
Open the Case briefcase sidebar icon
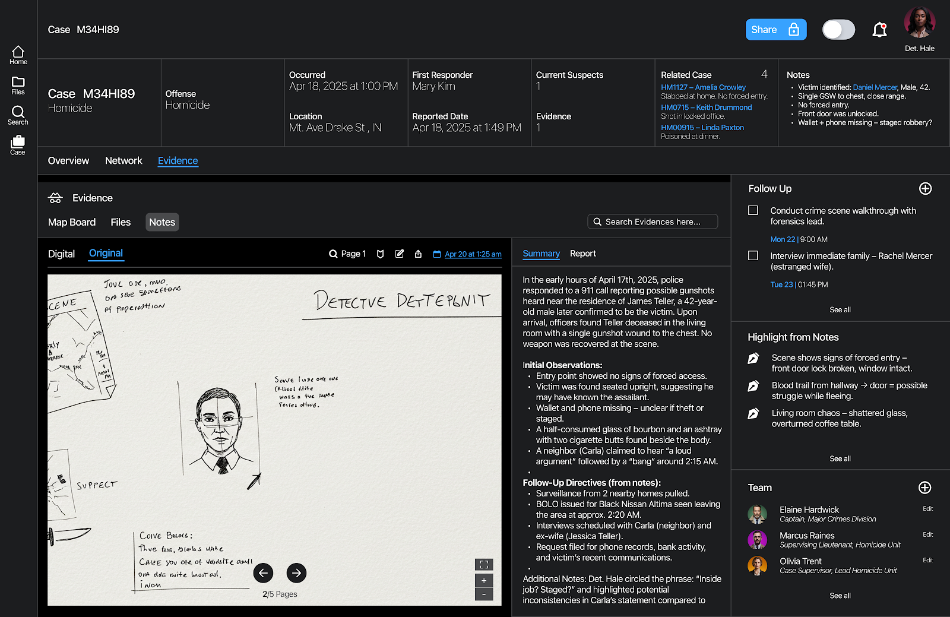pyautogui.click(x=18, y=145)
